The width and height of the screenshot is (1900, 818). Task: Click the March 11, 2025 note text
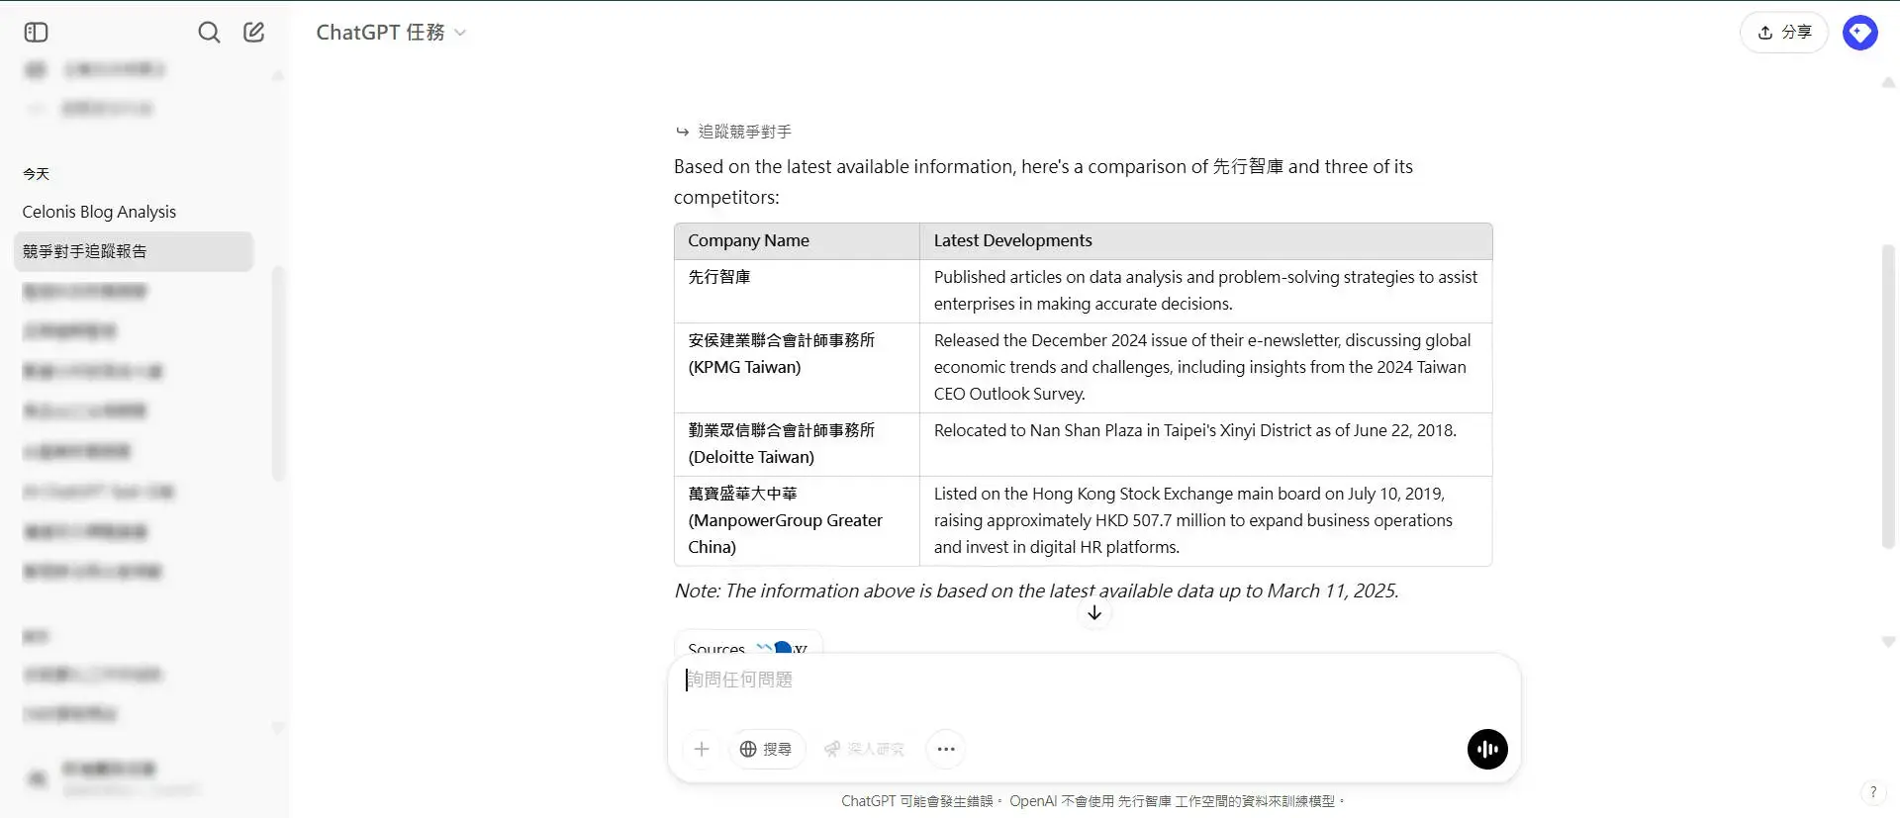point(1036,591)
